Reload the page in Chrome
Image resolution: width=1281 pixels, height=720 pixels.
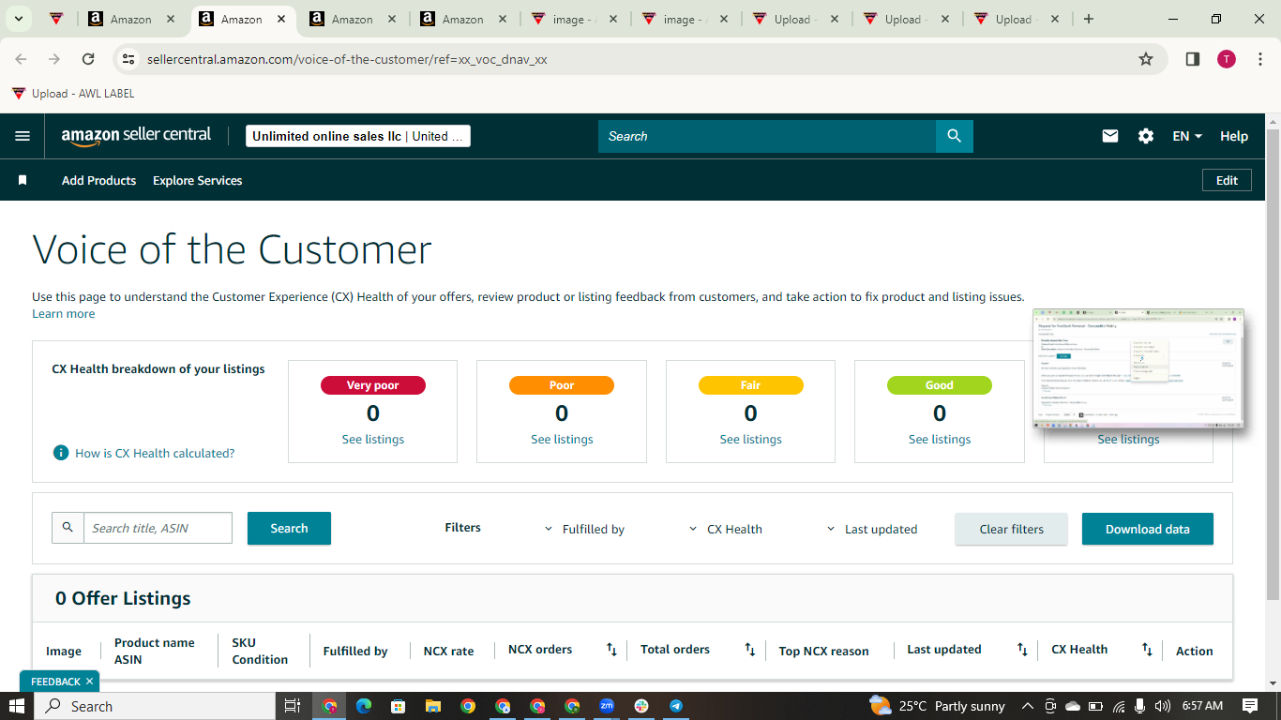tap(88, 59)
